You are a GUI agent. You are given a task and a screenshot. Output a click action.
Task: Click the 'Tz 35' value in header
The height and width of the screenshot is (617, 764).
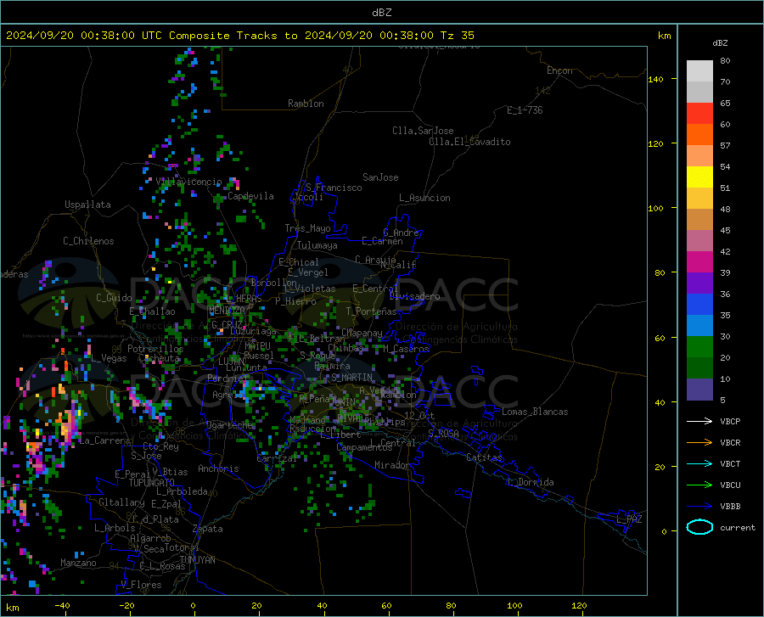(x=457, y=36)
